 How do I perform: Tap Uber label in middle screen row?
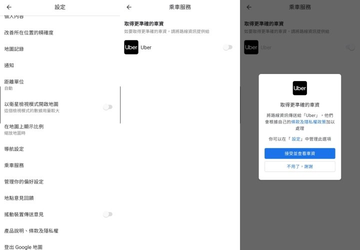point(146,47)
